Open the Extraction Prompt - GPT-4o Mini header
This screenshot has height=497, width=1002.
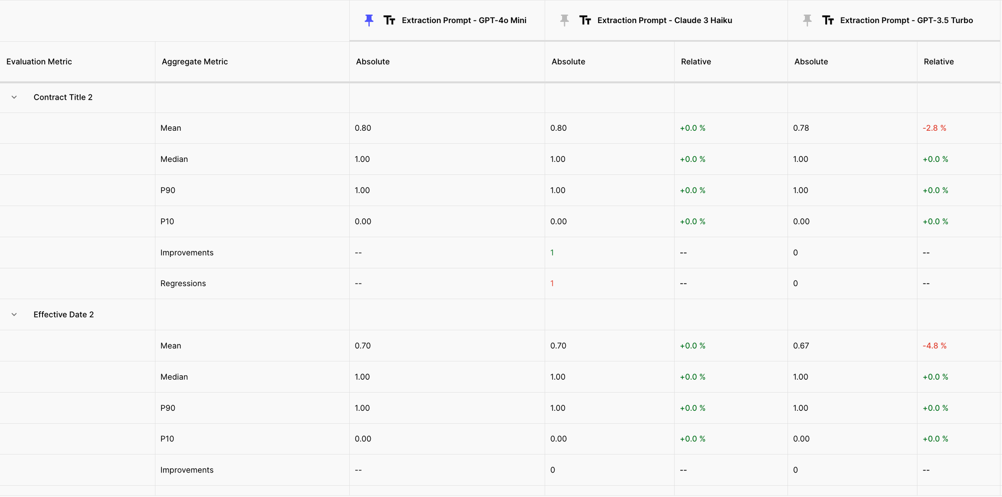pyautogui.click(x=464, y=21)
